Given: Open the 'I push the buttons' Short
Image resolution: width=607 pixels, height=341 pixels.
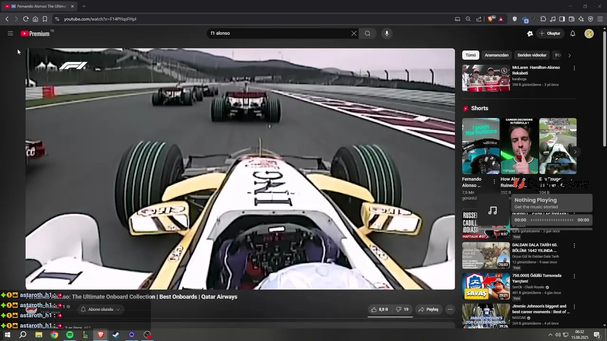Looking at the screenshot, I should click(481, 146).
